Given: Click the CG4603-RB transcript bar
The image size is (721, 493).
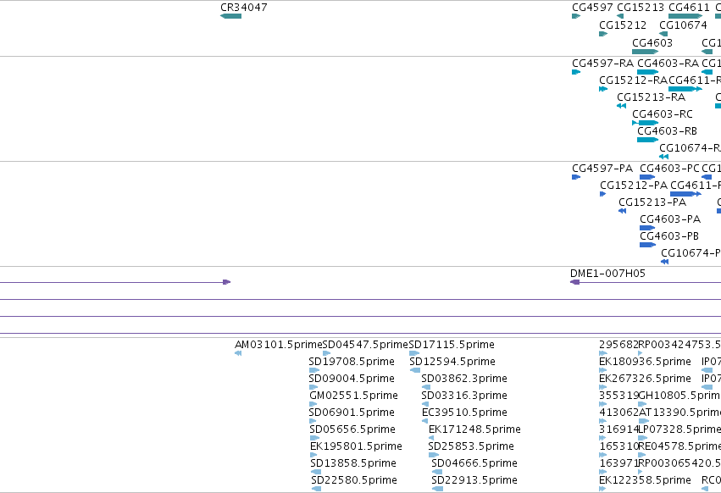Looking at the screenshot, I should tap(648, 140).
